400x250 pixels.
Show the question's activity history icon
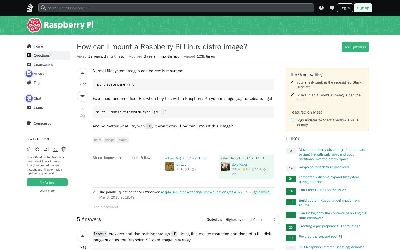[x=82, y=116]
